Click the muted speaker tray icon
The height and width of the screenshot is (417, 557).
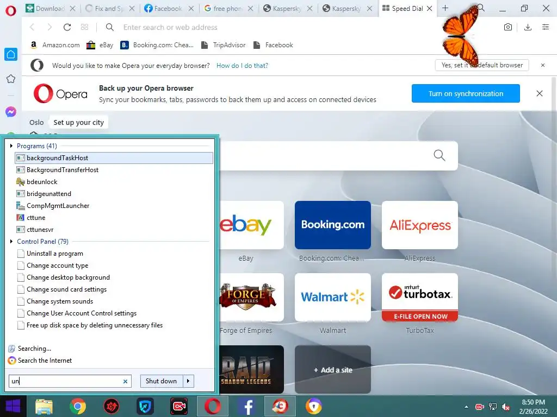pos(506,407)
